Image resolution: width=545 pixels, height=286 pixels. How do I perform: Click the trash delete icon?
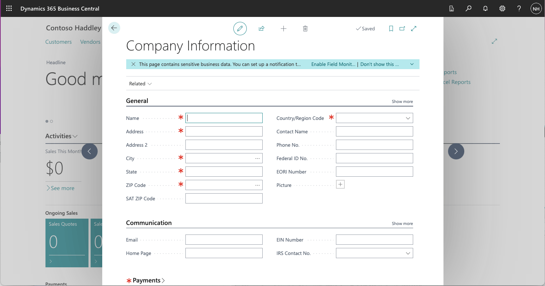click(x=305, y=29)
